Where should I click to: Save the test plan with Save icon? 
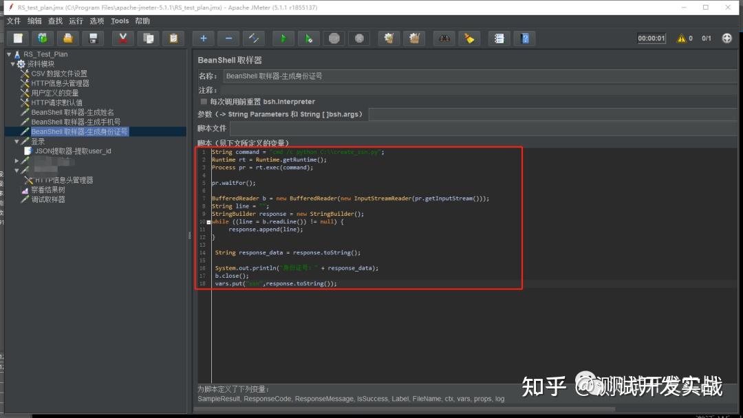coord(93,38)
